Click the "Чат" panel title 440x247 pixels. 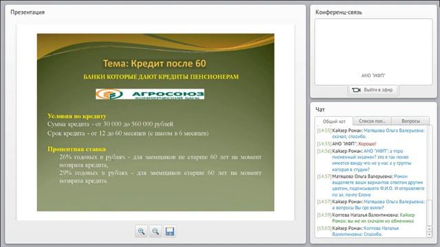click(x=320, y=110)
